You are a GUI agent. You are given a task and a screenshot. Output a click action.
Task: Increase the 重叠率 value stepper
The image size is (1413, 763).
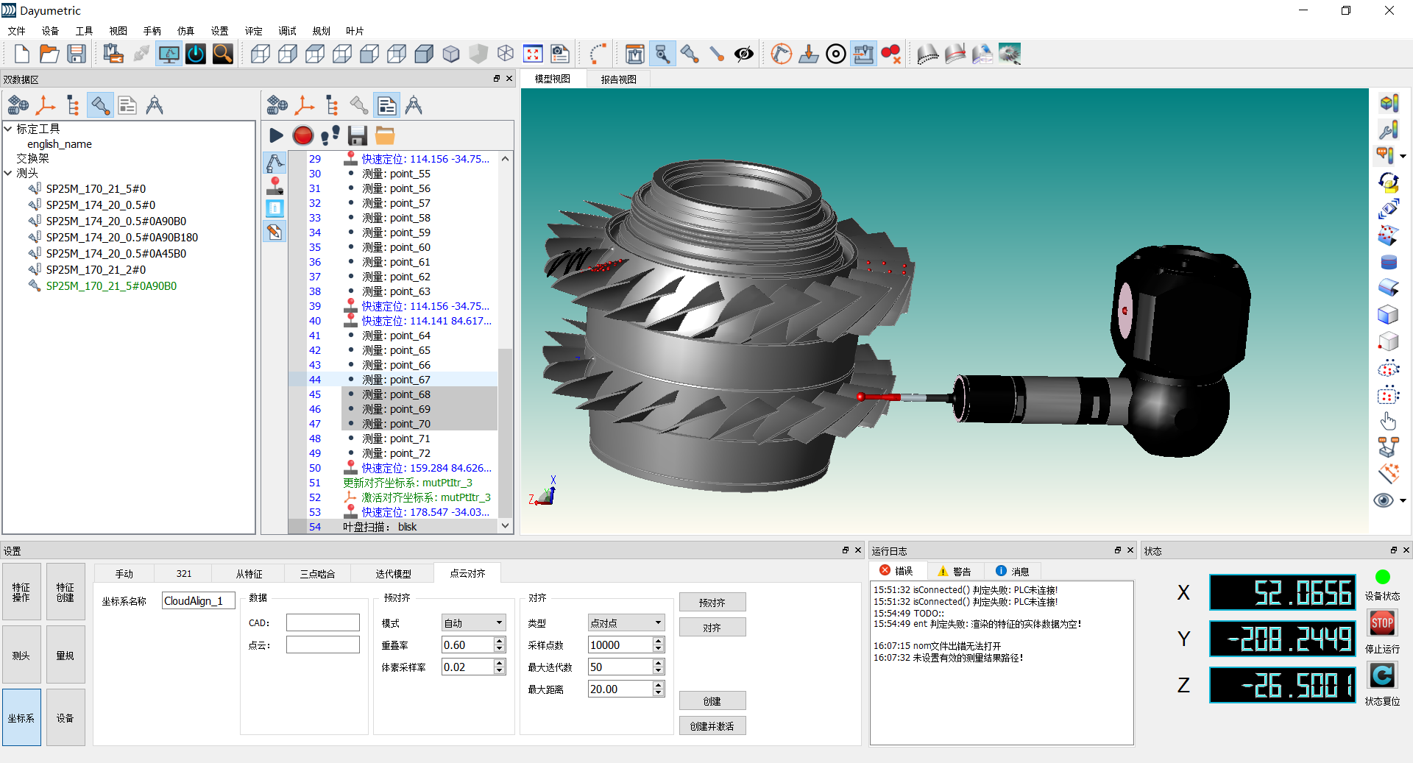(500, 641)
